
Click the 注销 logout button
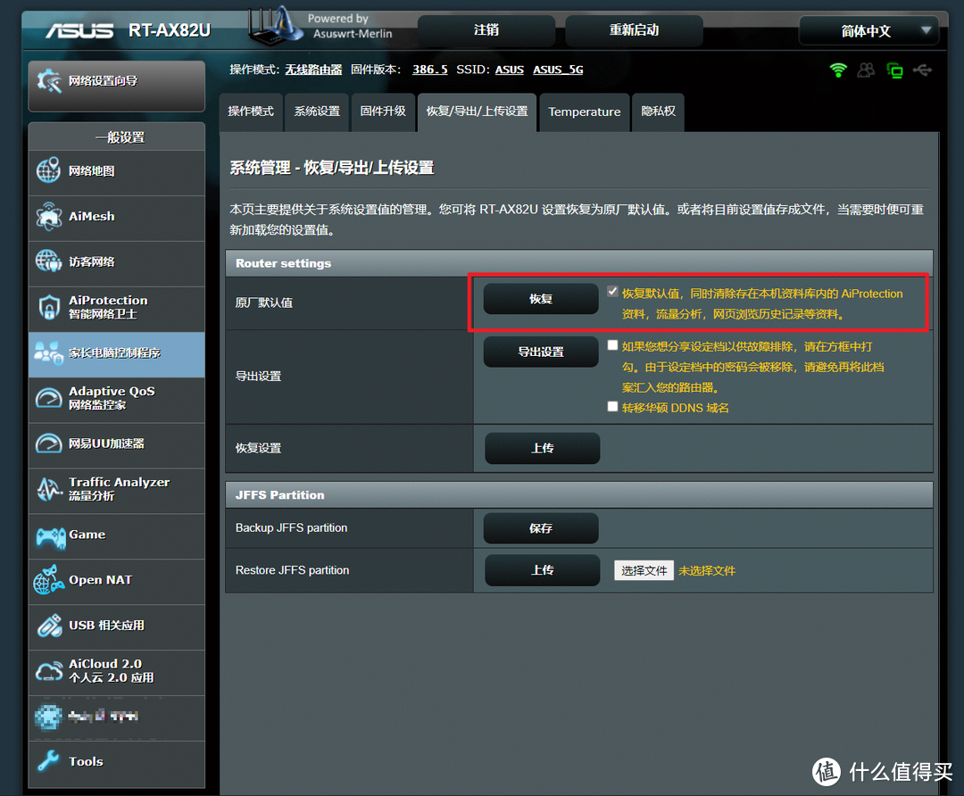[486, 30]
